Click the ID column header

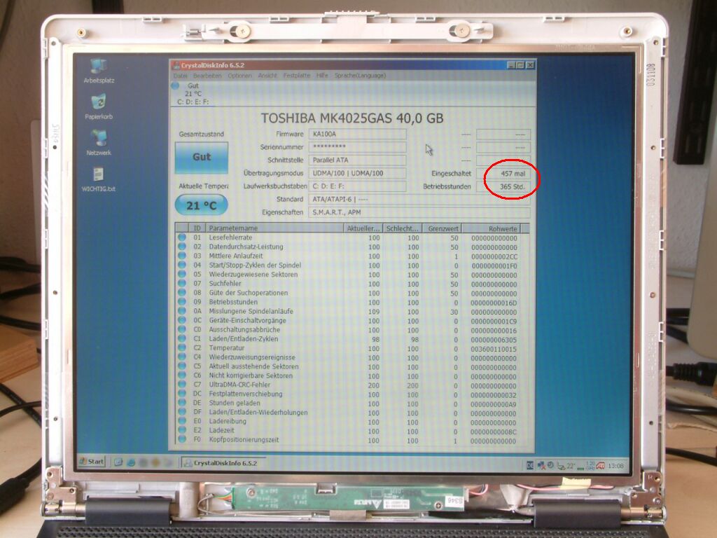(x=197, y=228)
